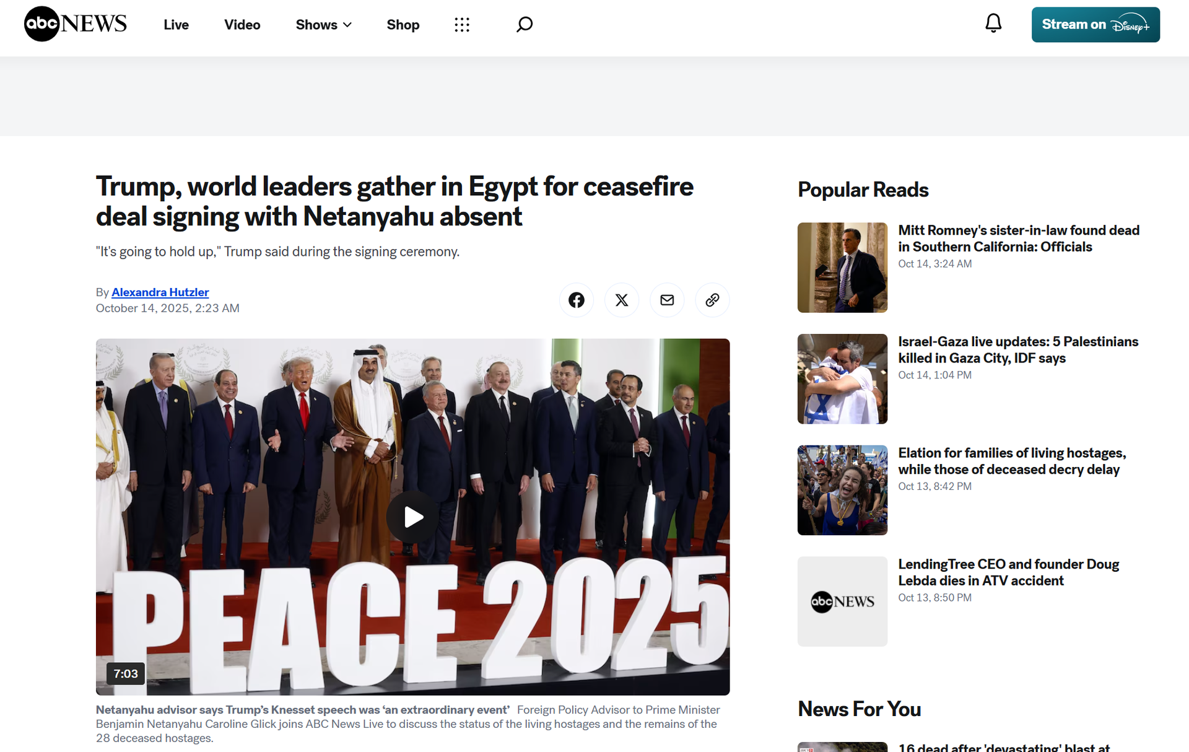Share article on X

click(x=621, y=300)
